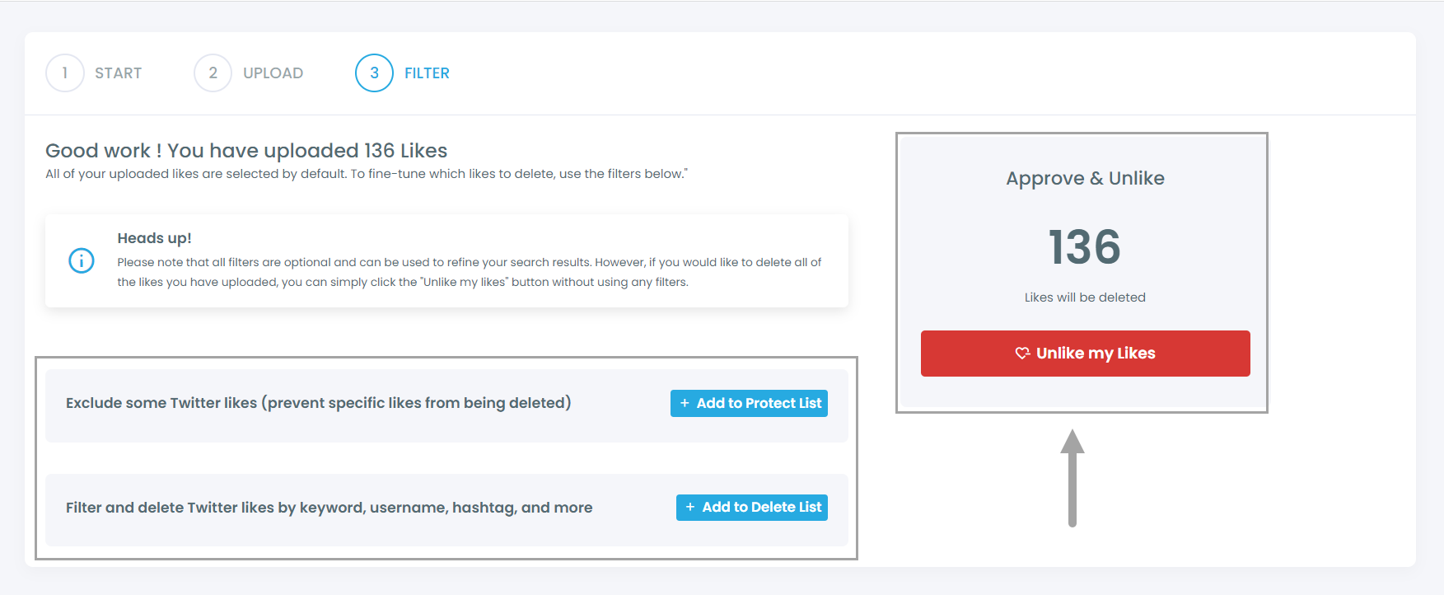Click the plus icon on Delete List button
Image resolution: width=1444 pixels, height=595 pixels.
(x=690, y=507)
